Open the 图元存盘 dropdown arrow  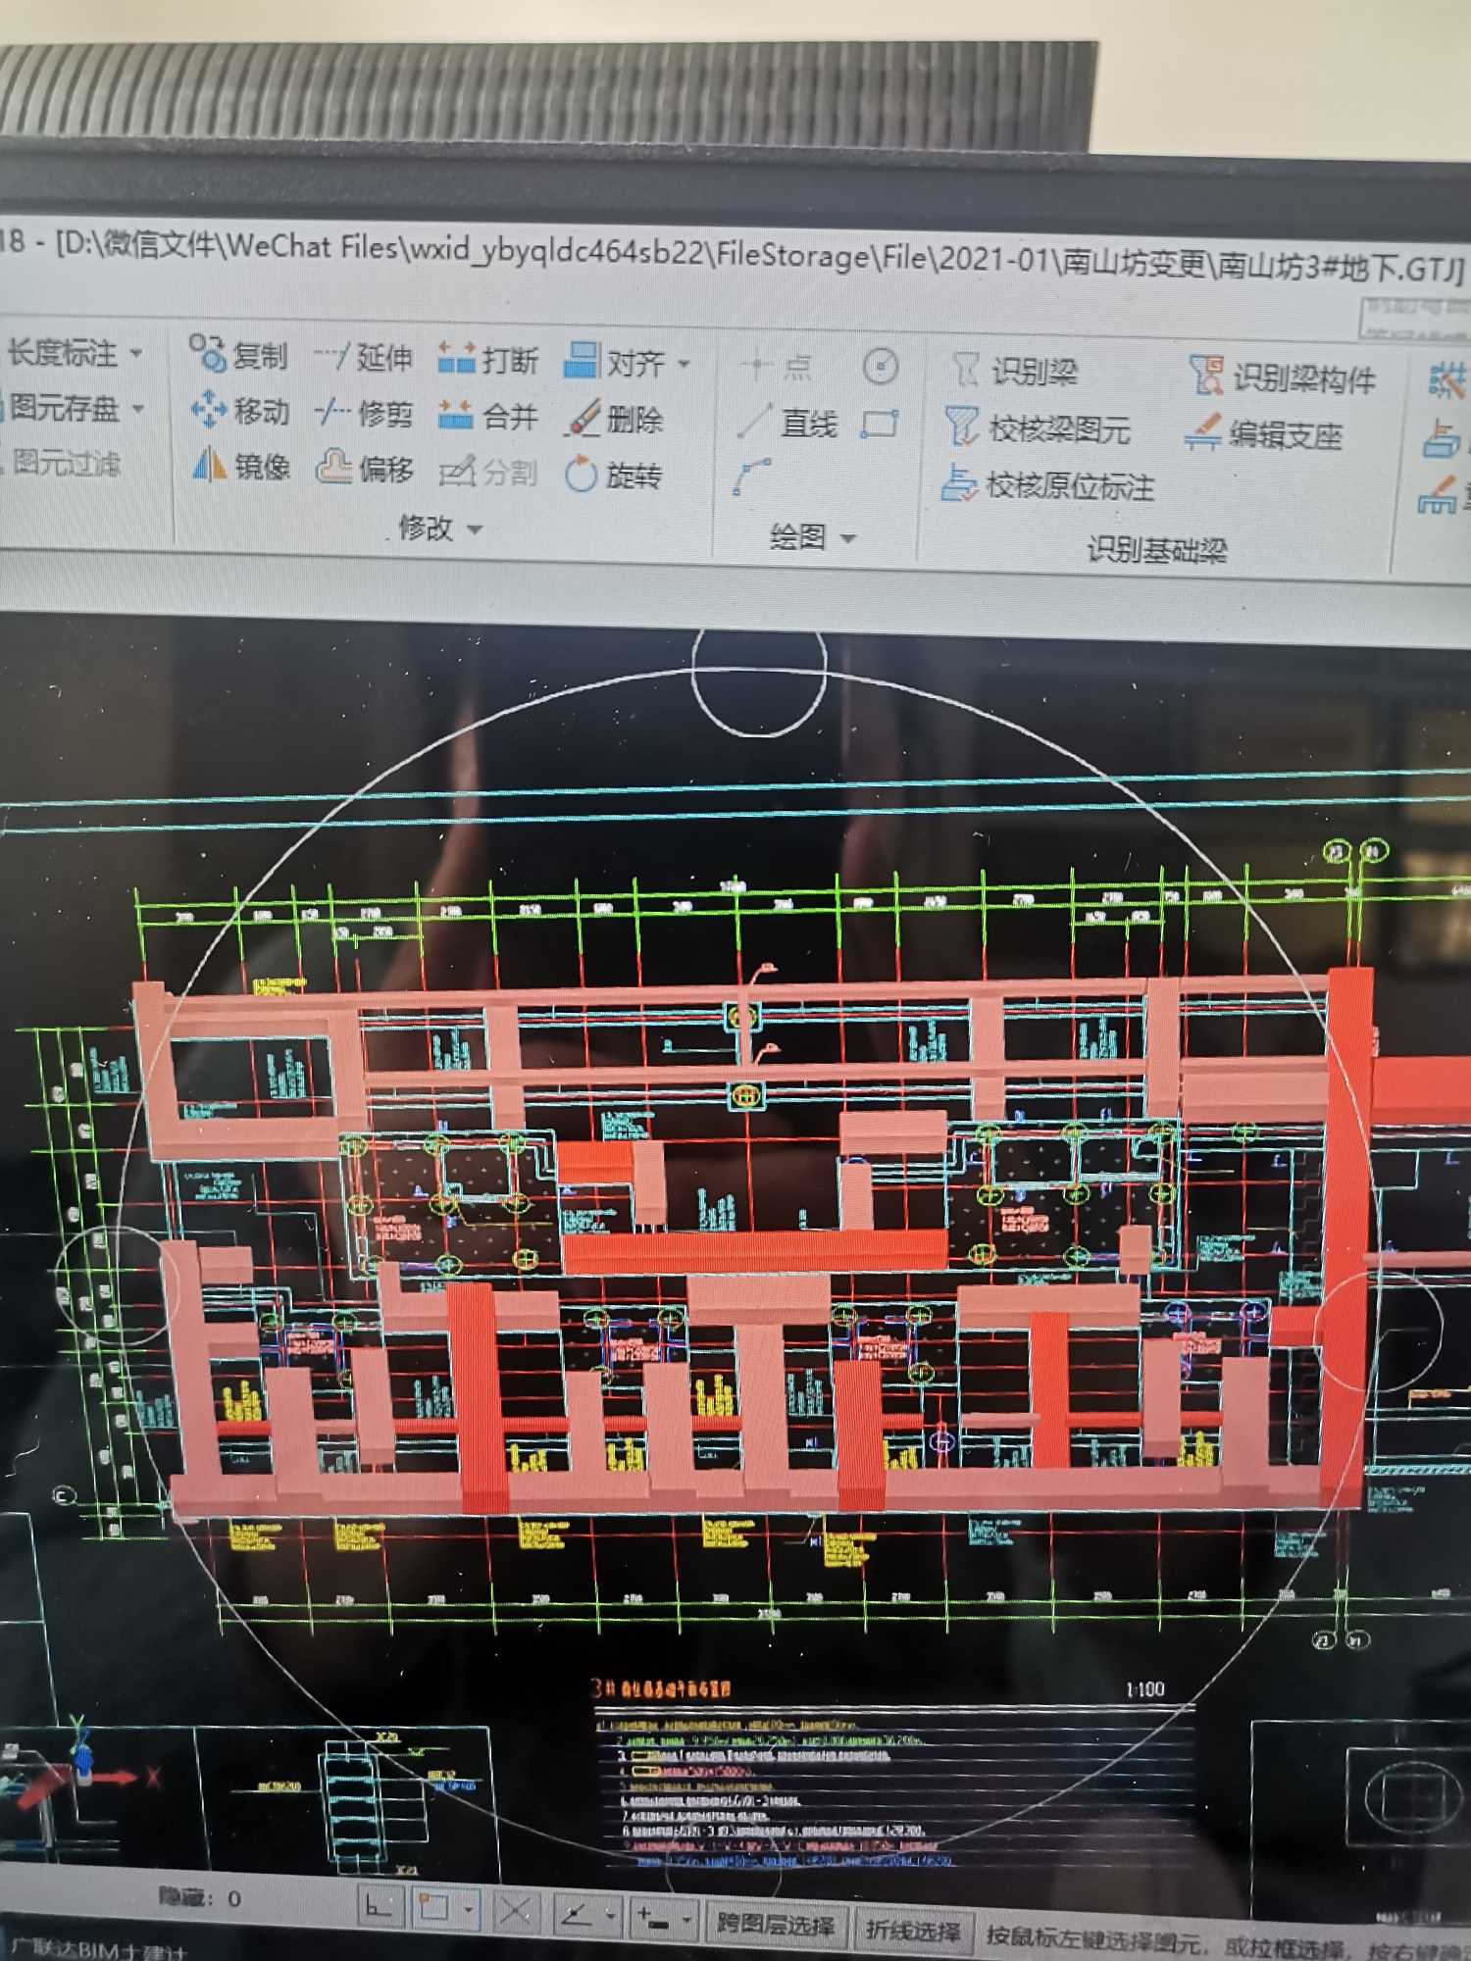pos(138,408)
